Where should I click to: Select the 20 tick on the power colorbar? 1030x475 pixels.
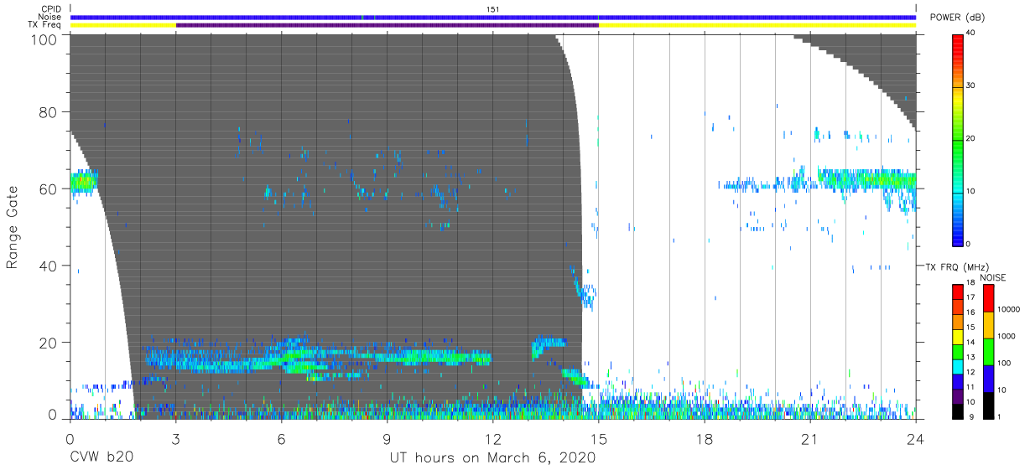tap(972, 138)
